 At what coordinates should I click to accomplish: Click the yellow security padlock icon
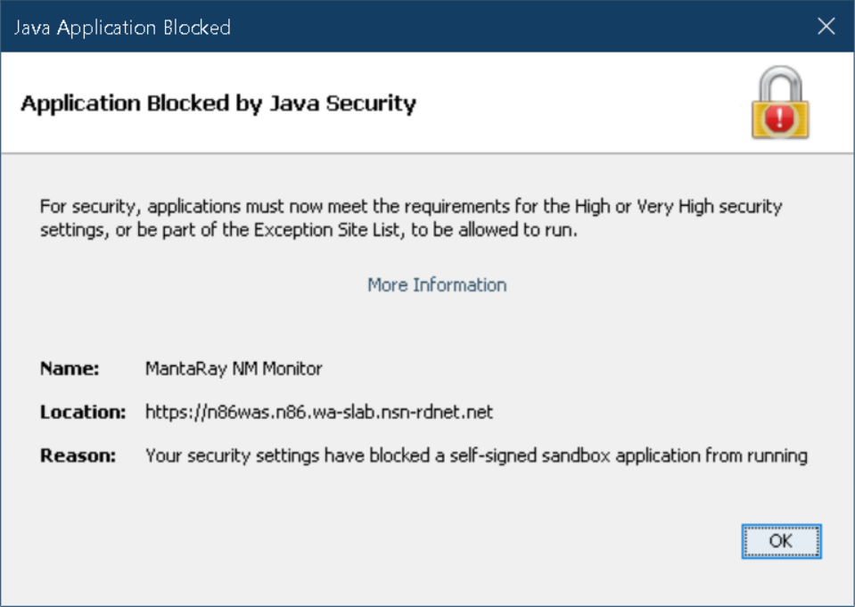780,101
